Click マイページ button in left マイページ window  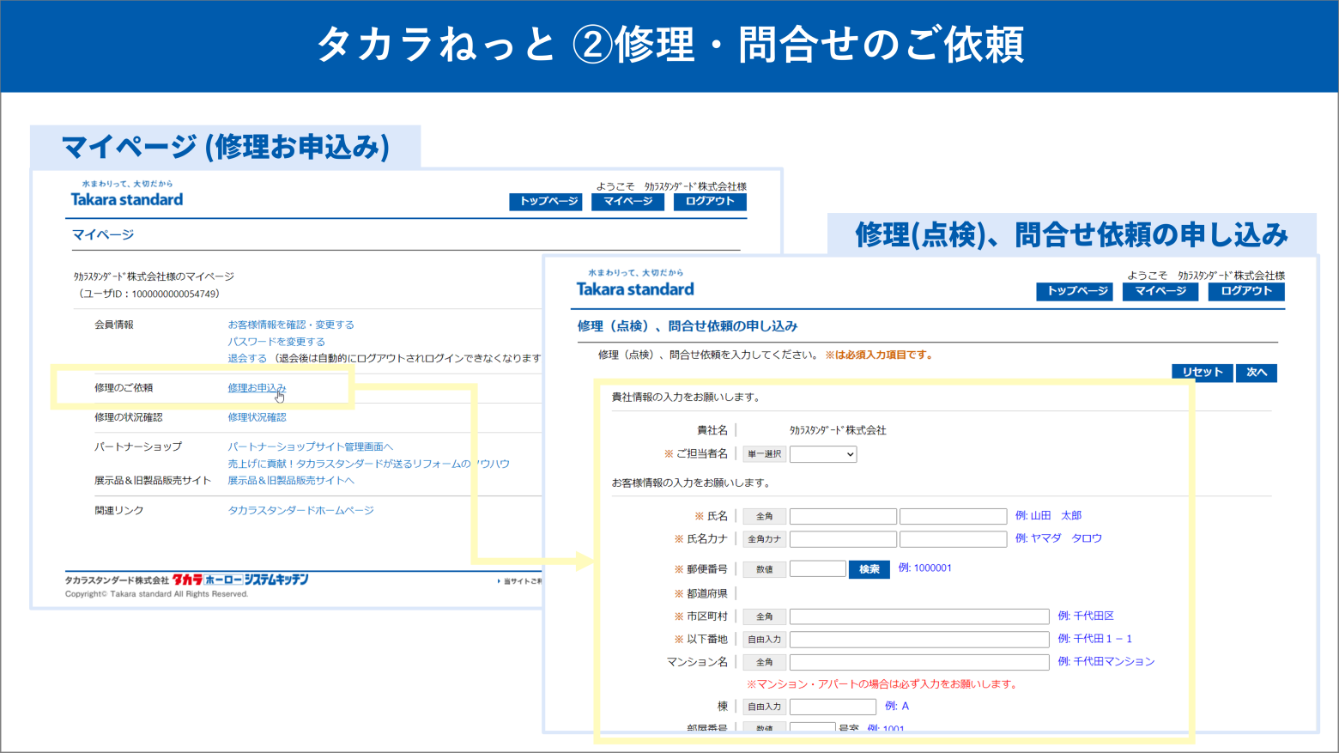point(627,202)
